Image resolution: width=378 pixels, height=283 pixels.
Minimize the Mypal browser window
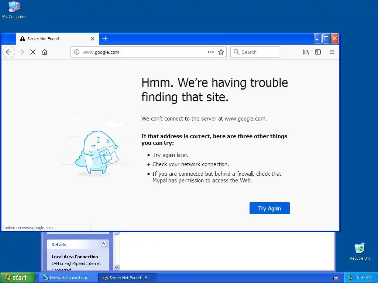pyautogui.click(x=317, y=38)
